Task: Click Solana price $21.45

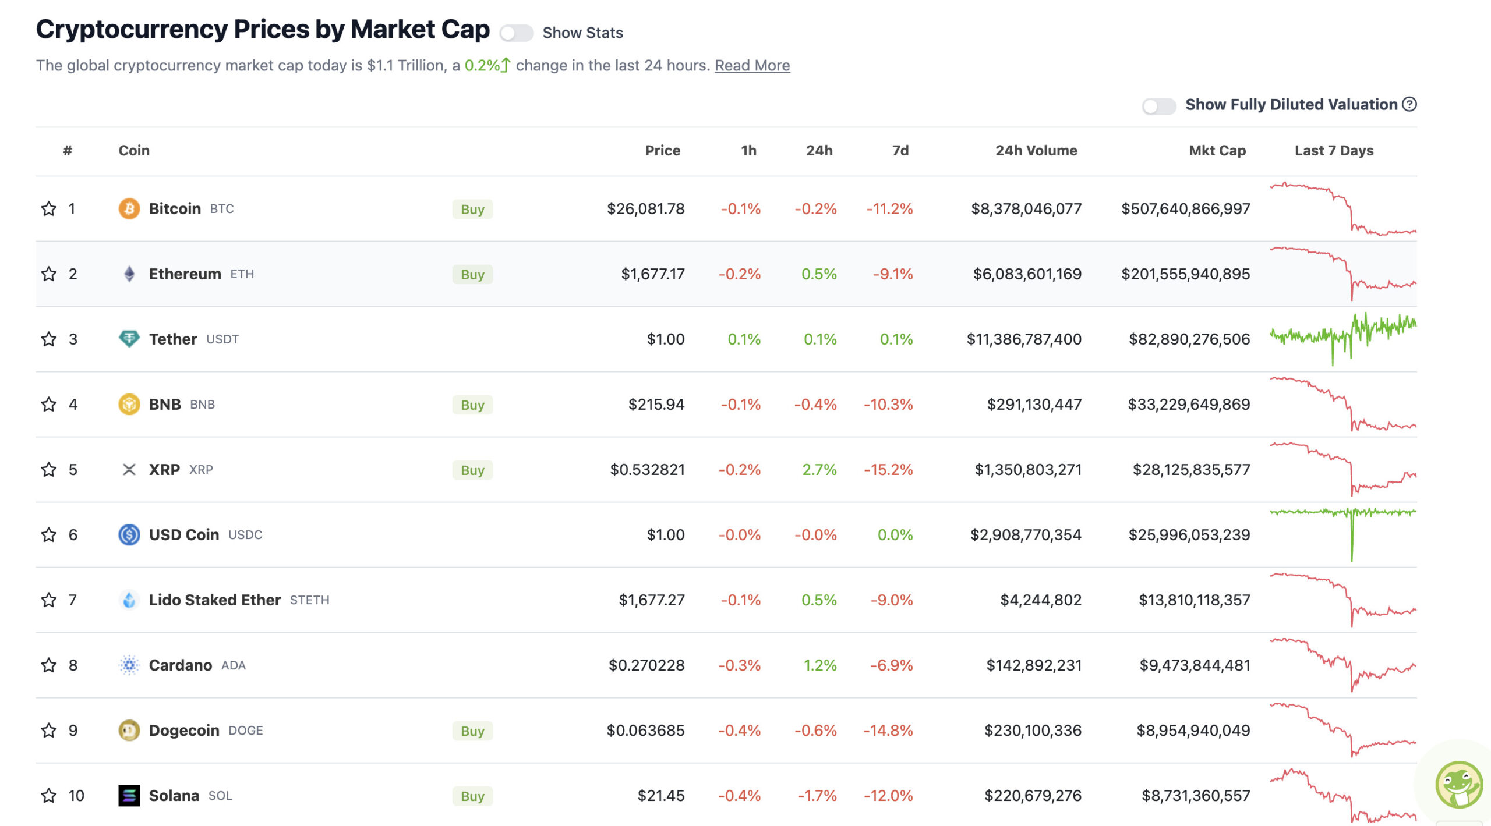Action: pyautogui.click(x=661, y=795)
